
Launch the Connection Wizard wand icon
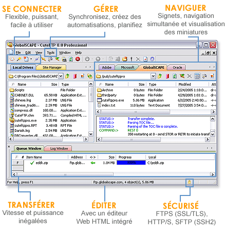pos(19,59)
